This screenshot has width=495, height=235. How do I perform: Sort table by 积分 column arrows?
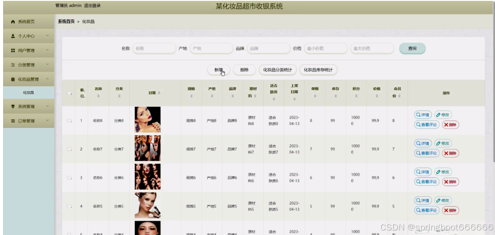[x=356, y=96]
